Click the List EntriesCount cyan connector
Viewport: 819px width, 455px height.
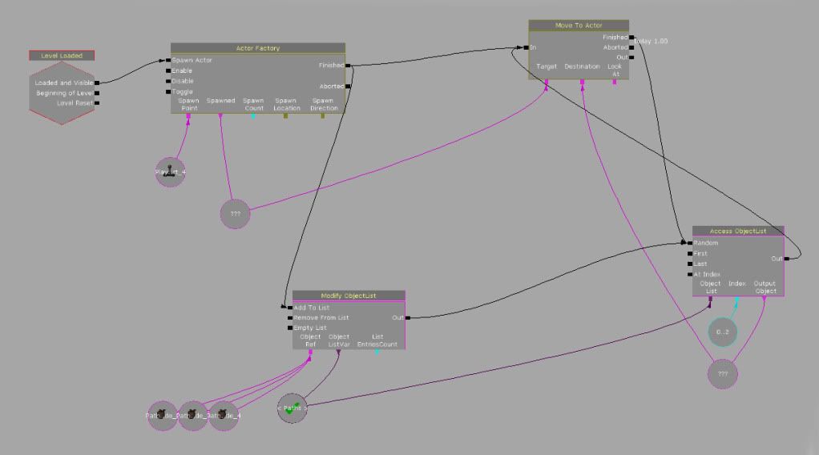(x=377, y=352)
